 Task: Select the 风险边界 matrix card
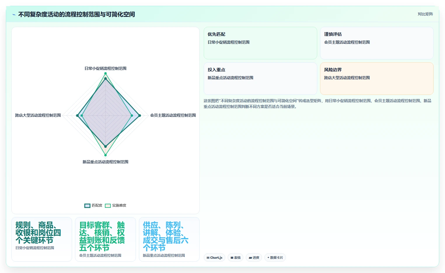pyautogui.click(x=377, y=79)
